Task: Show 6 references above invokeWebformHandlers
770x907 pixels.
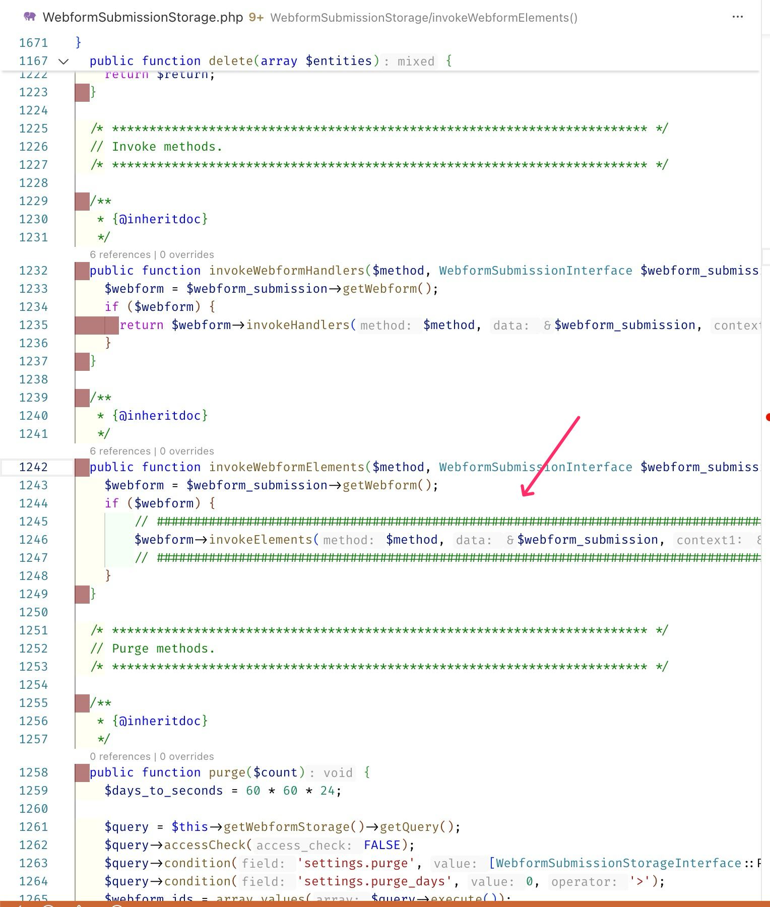Action: 120,254
